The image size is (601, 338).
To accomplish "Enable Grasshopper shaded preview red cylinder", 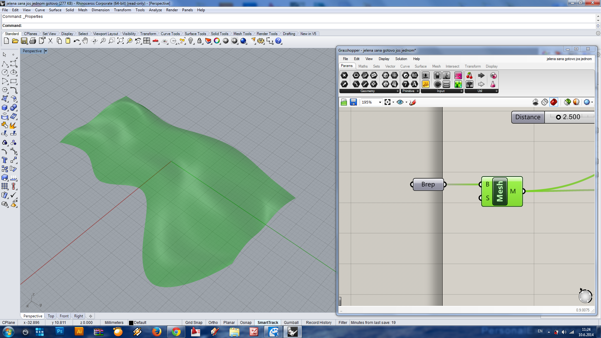I will [x=554, y=102].
